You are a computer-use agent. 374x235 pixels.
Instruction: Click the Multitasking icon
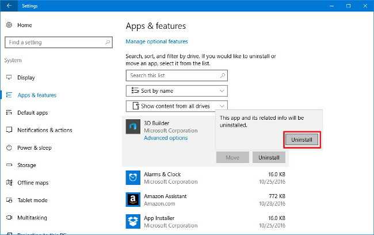click(9, 218)
